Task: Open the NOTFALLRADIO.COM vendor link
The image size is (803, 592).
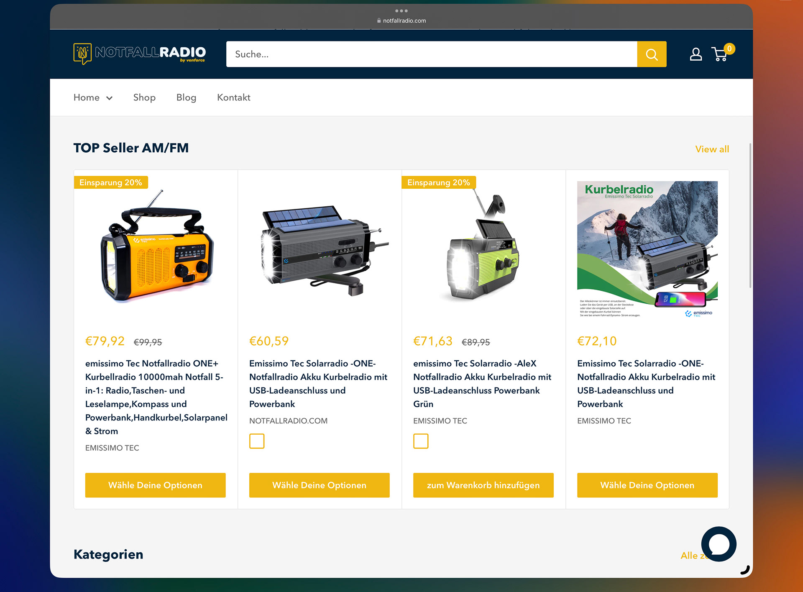Action: point(288,421)
